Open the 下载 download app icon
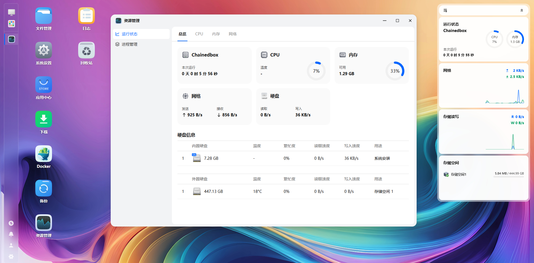 44,119
